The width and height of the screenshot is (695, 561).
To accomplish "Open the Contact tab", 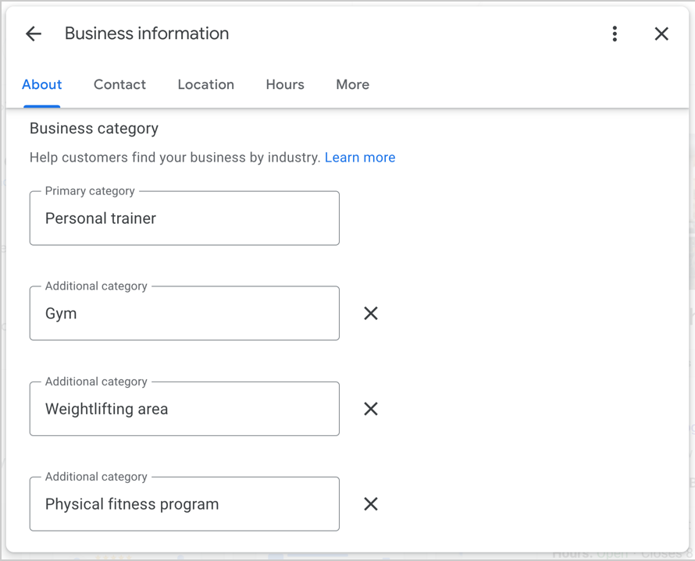I will coord(119,84).
